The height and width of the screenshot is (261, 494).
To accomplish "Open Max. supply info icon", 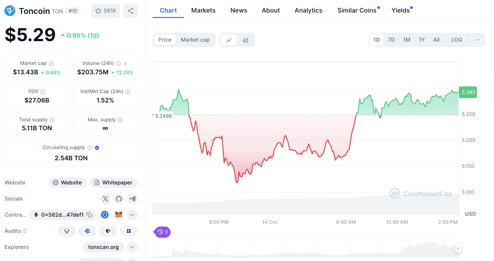I will (x=120, y=120).
